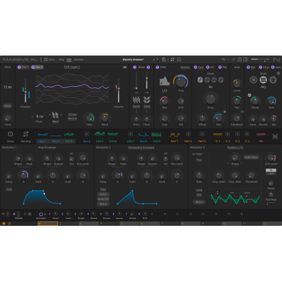
Task: Toggle insert effect B Off slot
Action: pyautogui.click(x=208, y=67)
